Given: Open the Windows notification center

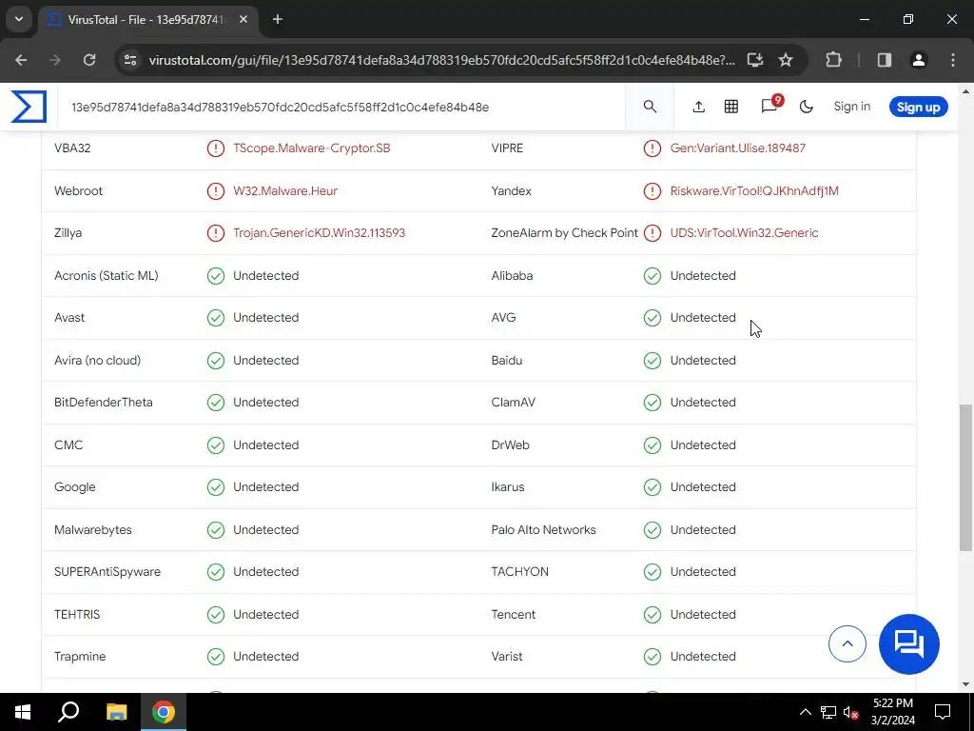Looking at the screenshot, I should (x=943, y=712).
